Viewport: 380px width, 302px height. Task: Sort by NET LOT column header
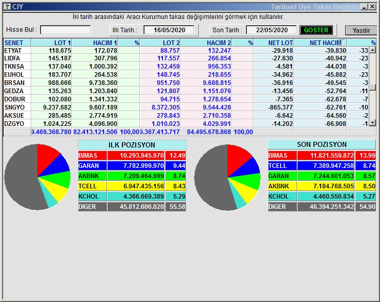tap(273, 43)
